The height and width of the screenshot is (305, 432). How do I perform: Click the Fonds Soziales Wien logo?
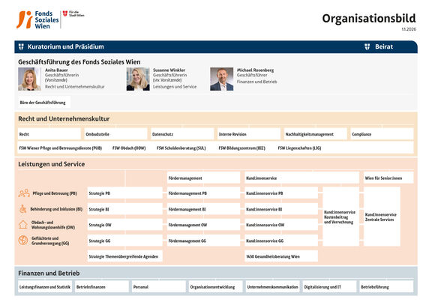(x=37, y=19)
